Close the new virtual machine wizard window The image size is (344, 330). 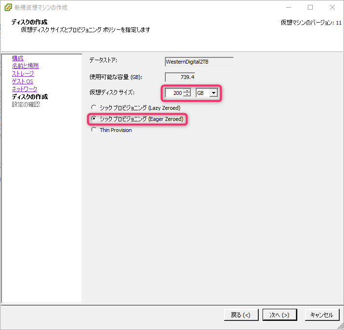[332, 7]
